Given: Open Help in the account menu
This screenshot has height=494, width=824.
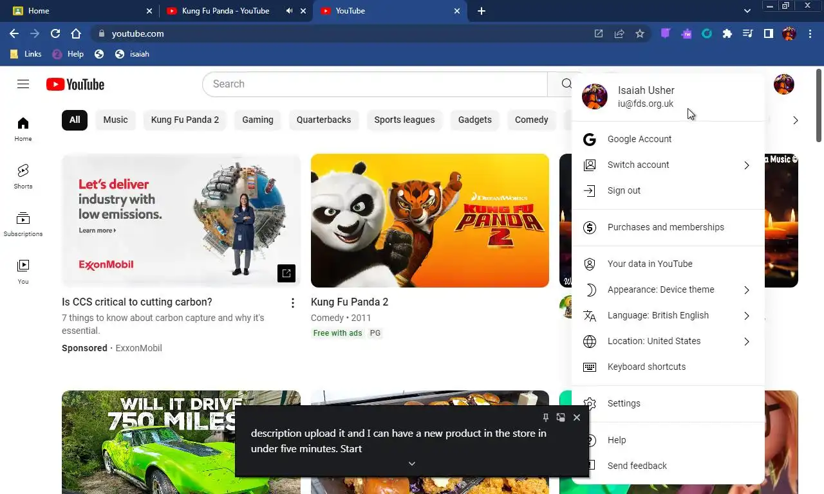Looking at the screenshot, I should [668, 440].
